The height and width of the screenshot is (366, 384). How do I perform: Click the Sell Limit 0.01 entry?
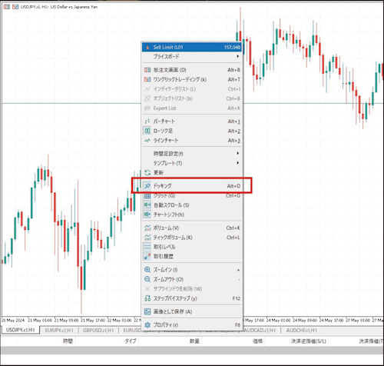191,47
